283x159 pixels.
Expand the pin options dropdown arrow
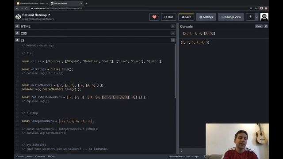pyautogui.click(x=256, y=17)
